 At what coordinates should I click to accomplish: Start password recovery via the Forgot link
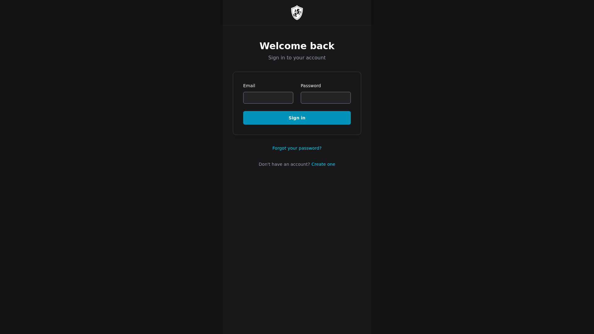297,148
